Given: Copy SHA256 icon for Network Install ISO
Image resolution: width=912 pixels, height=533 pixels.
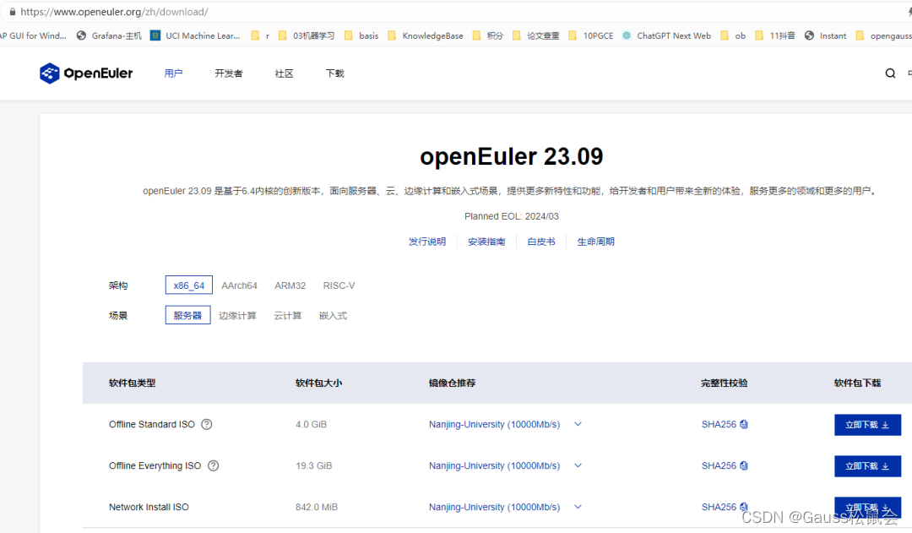Looking at the screenshot, I should point(744,507).
